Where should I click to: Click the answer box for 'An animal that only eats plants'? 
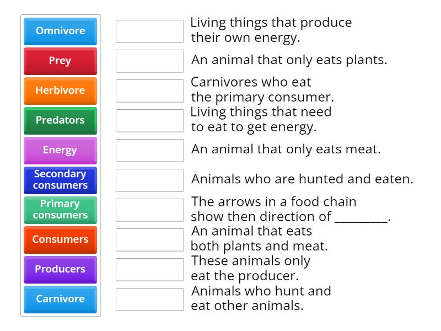(149, 61)
